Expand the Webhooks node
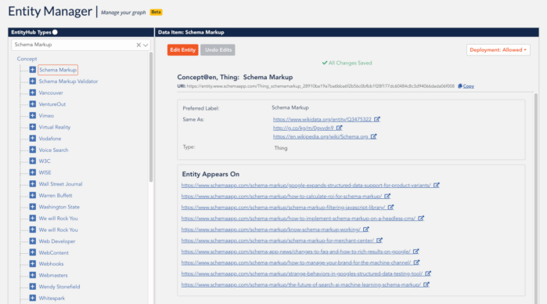 [x=32, y=263]
